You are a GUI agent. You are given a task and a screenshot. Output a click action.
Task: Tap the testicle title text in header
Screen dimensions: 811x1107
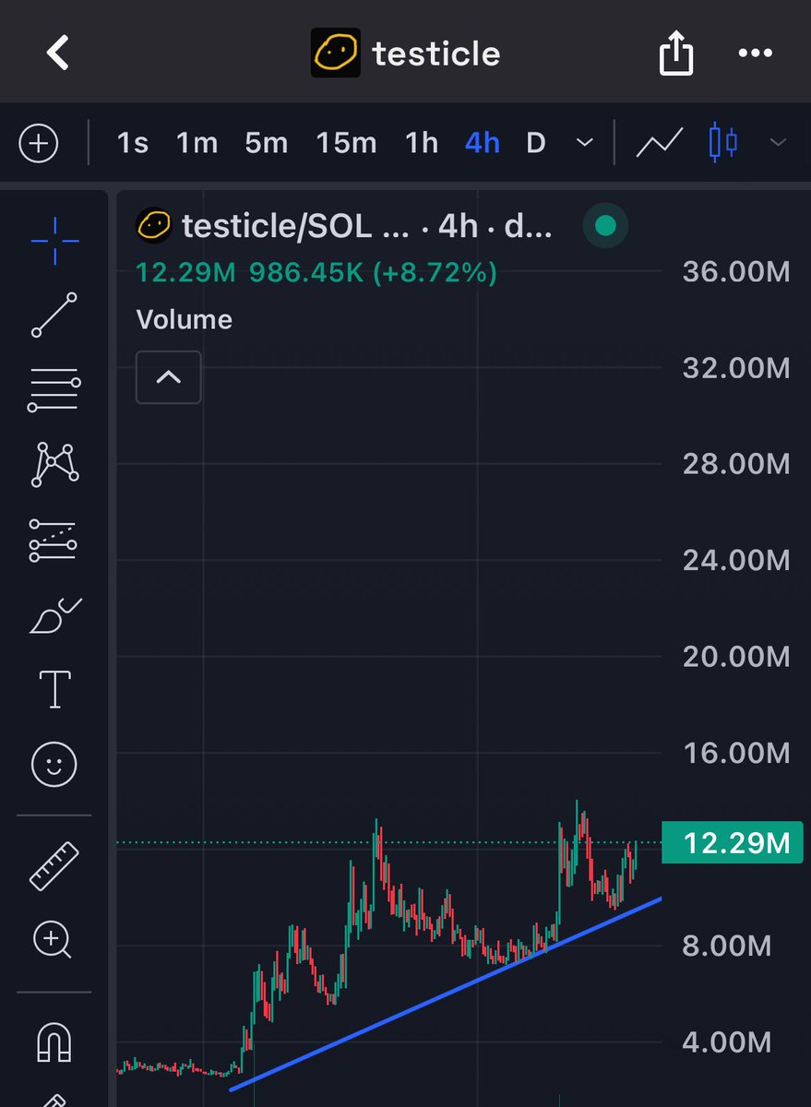(436, 53)
